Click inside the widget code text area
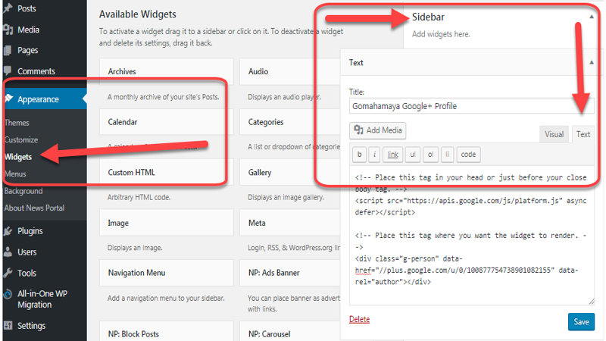The width and height of the screenshot is (606, 341). click(471, 235)
